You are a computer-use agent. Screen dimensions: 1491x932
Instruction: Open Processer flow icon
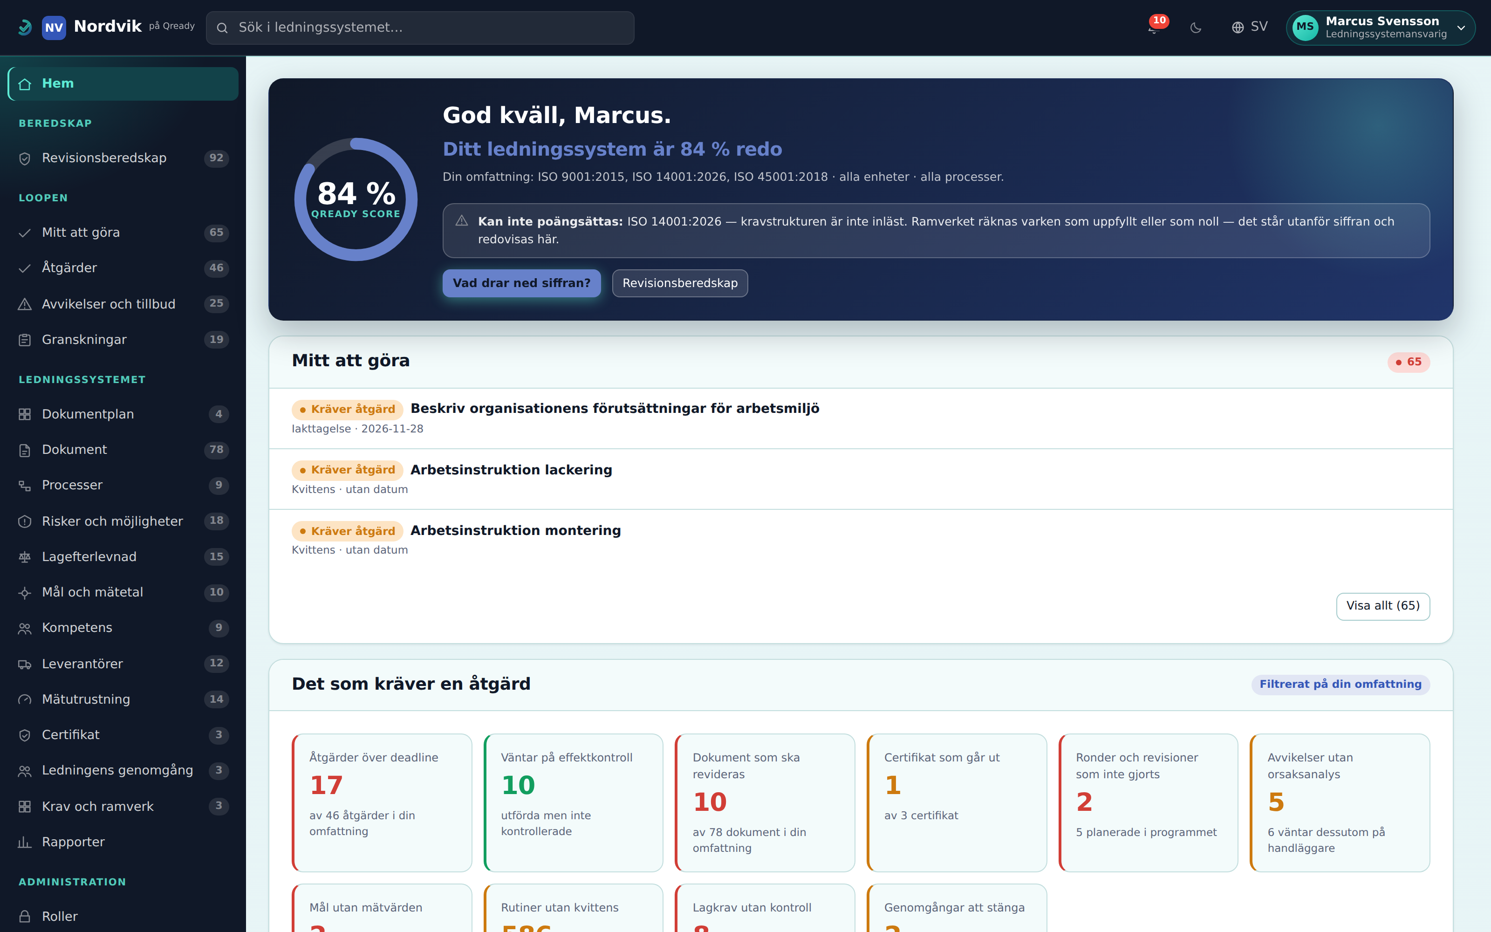coord(25,486)
